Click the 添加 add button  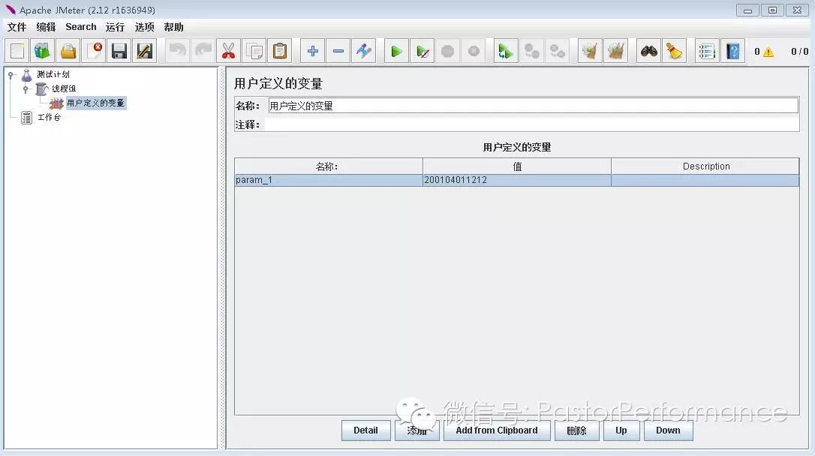[417, 430]
